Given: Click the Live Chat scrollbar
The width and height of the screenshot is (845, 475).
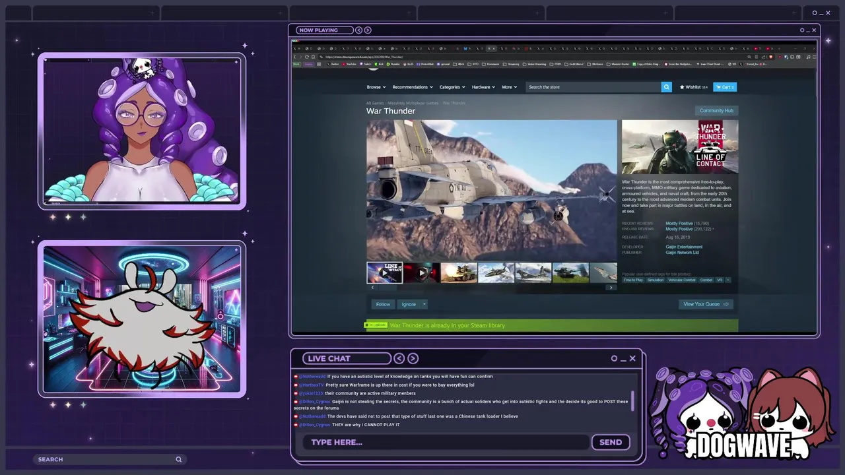Looking at the screenshot, I should (632, 400).
